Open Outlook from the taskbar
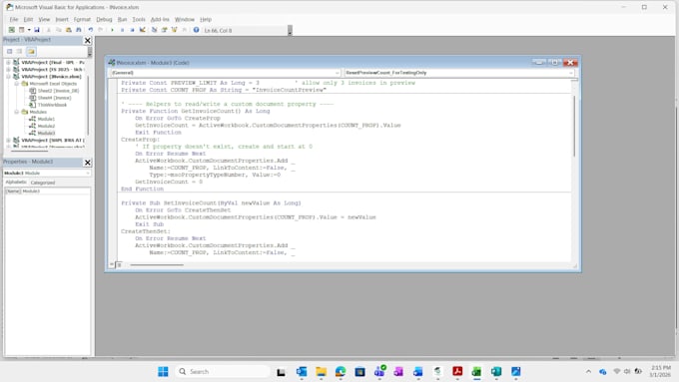Viewport: 679px width, 382px height. coord(302,372)
